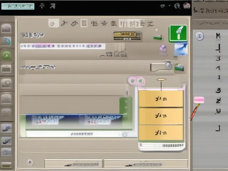Click the green signpost icon at top right

tap(178, 32)
